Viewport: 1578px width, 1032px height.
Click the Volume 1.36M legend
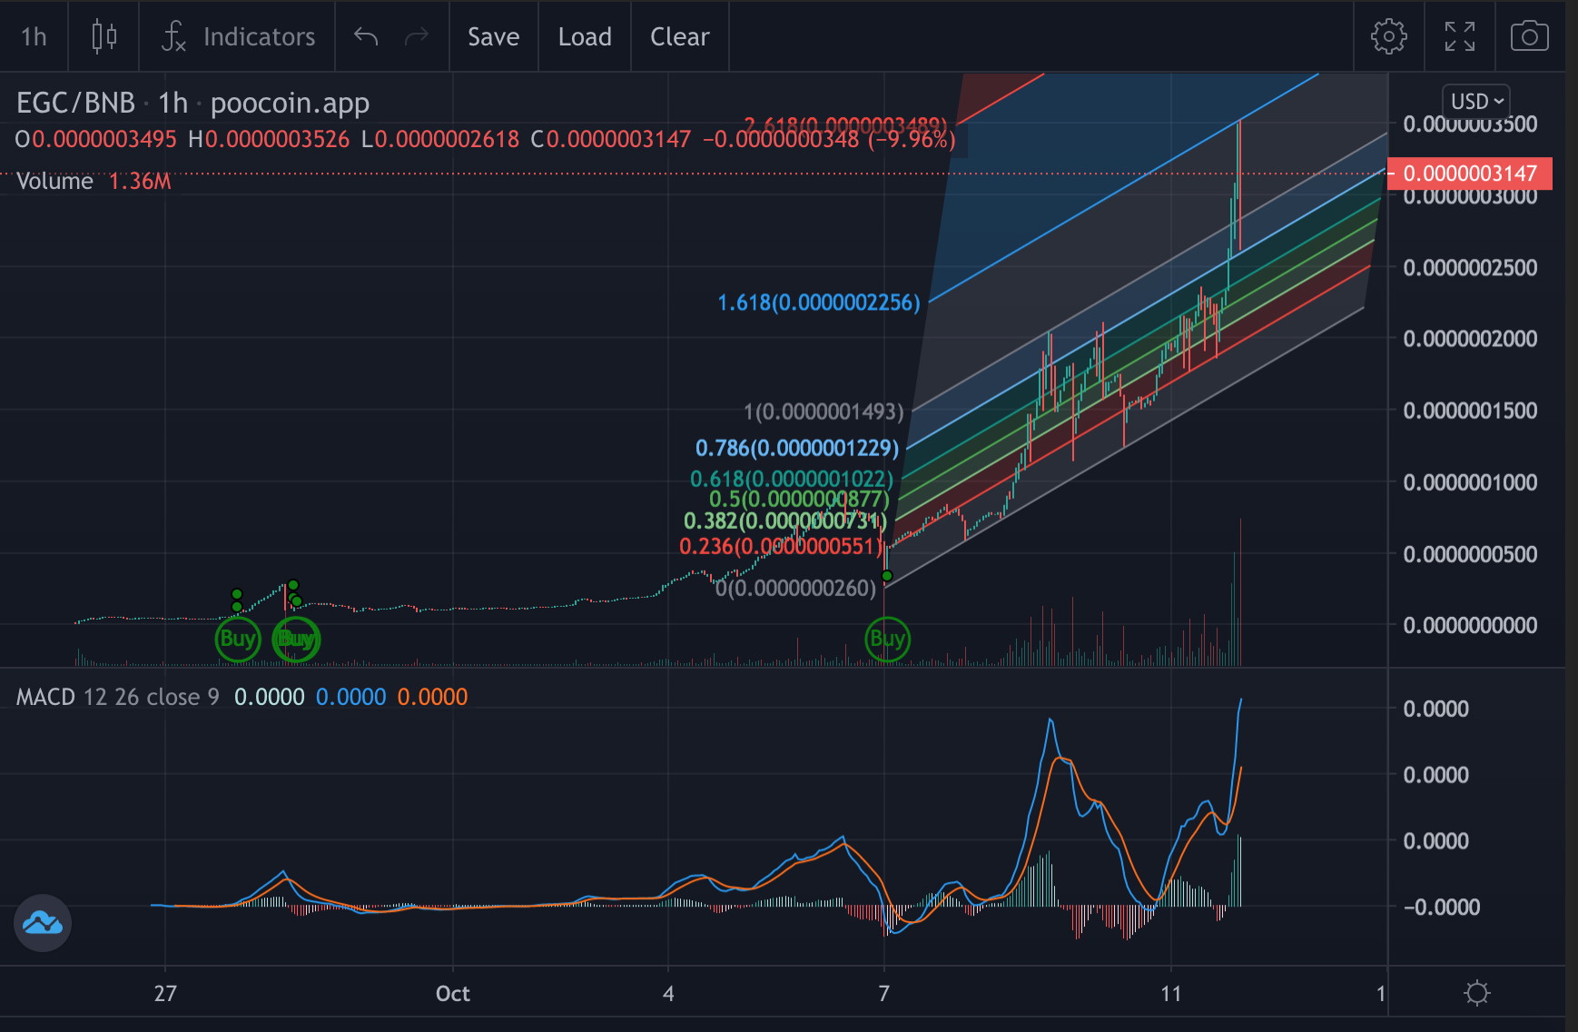click(x=94, y=181)
